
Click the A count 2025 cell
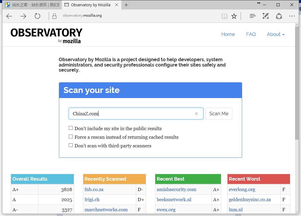click(x=56, y=199)
